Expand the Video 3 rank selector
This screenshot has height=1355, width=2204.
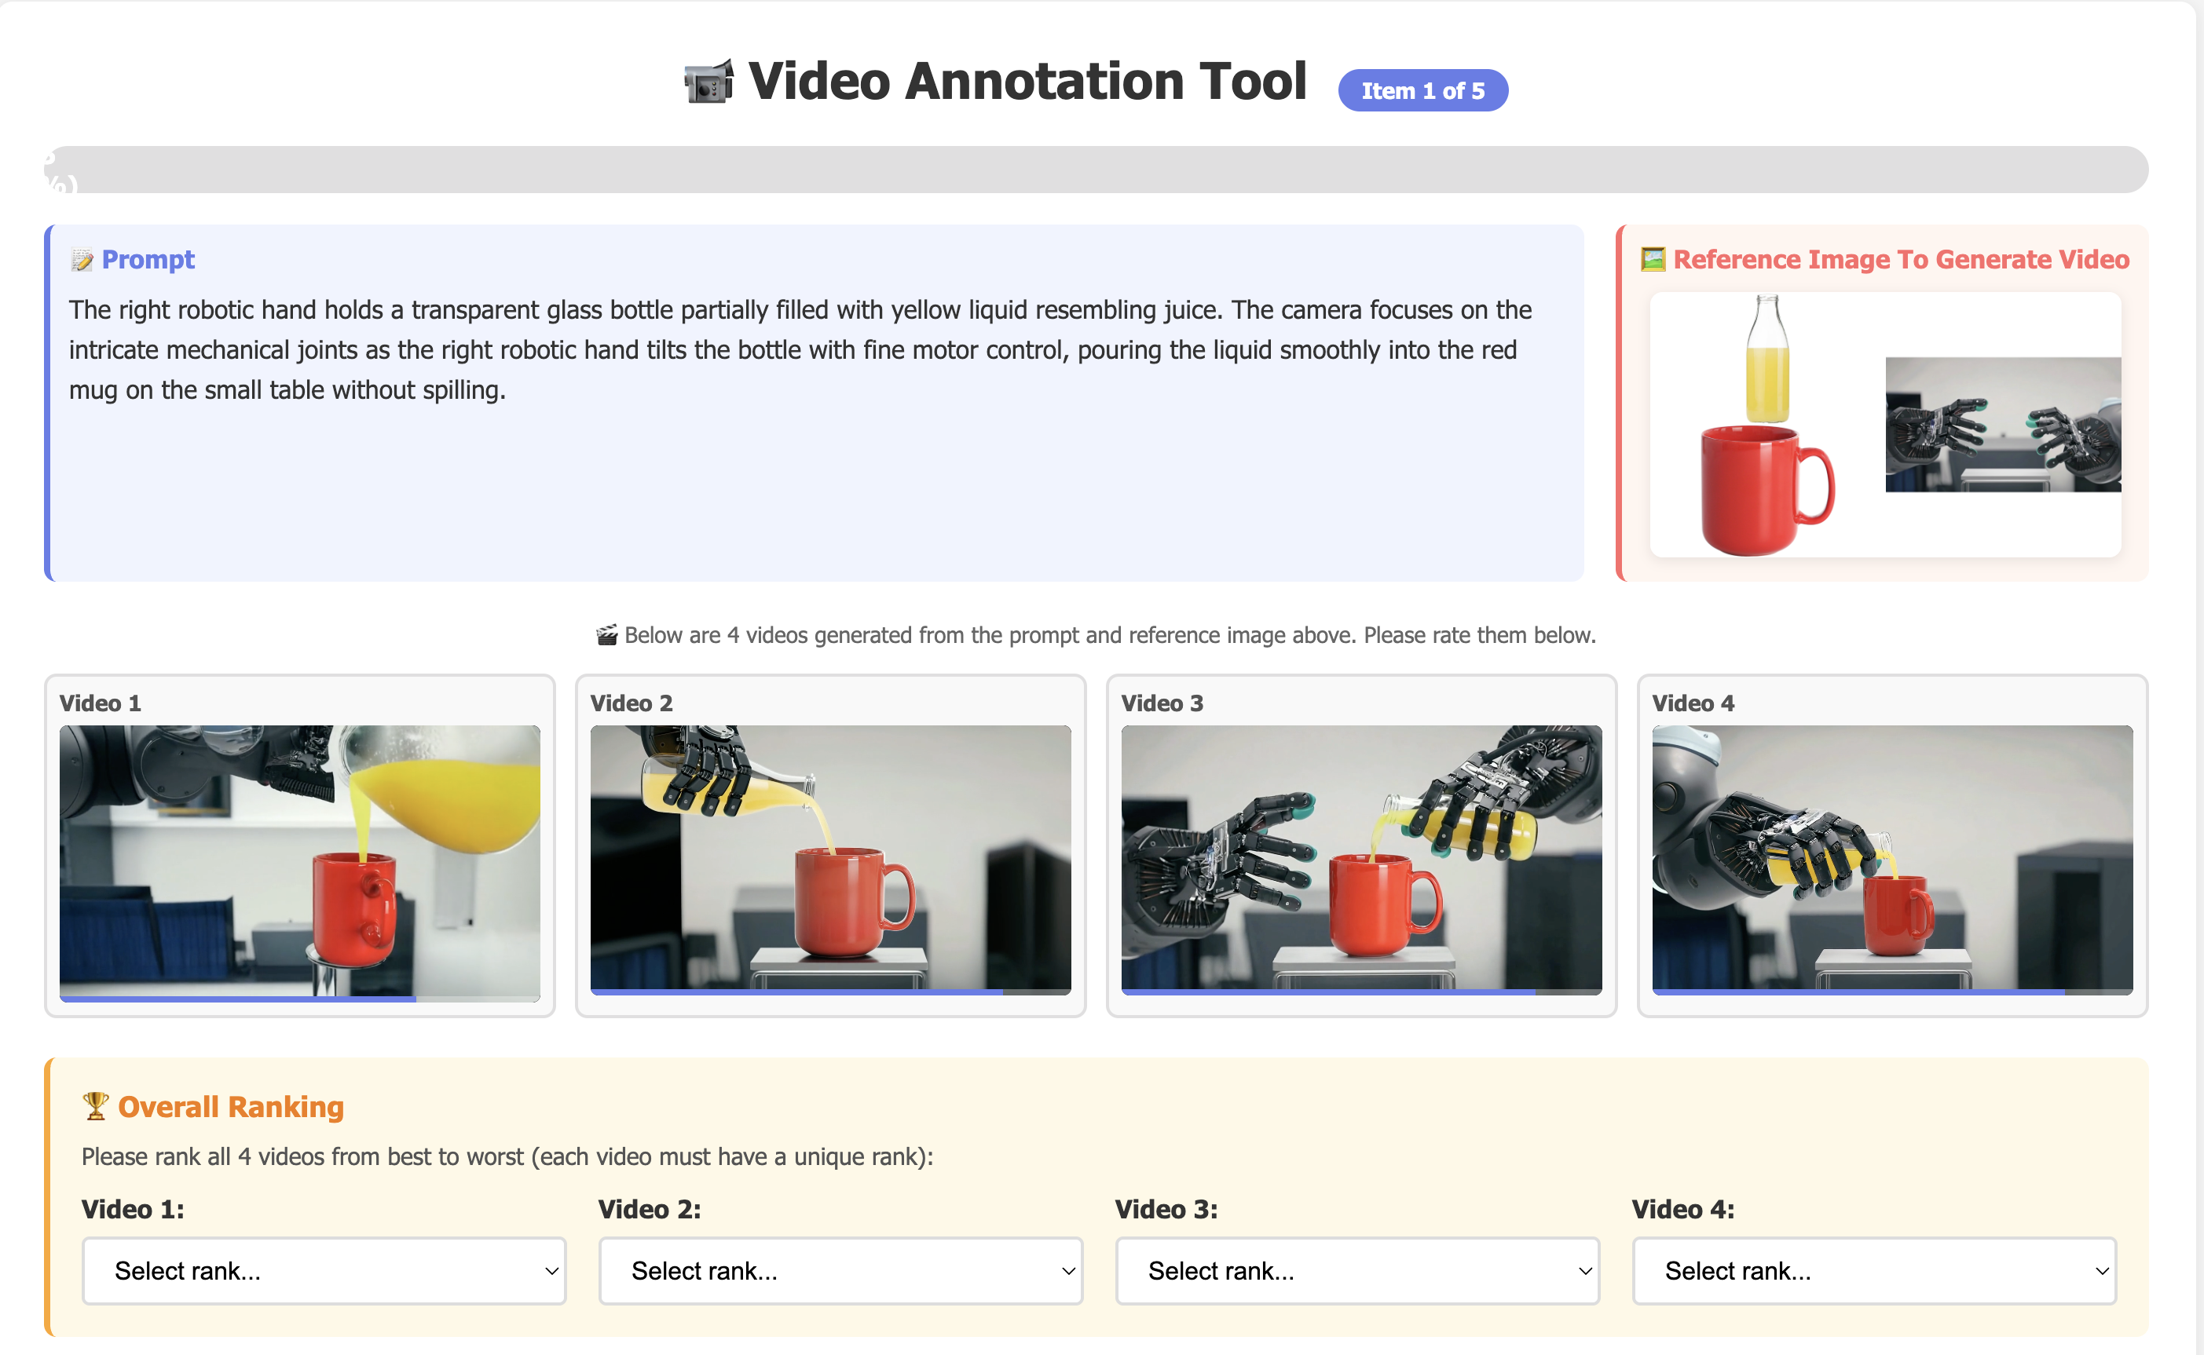(1356, 1270)
